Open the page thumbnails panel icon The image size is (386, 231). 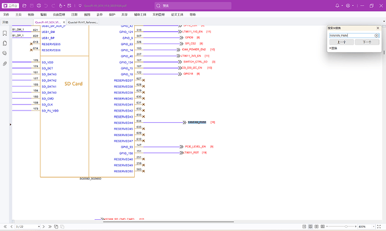click(x=4, y=44)
